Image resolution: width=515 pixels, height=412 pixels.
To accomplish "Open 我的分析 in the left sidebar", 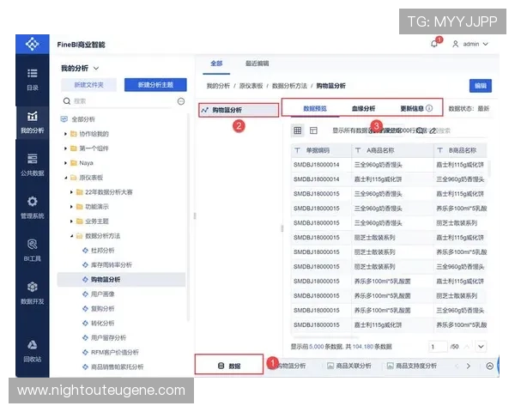I will tap(33, 122).
